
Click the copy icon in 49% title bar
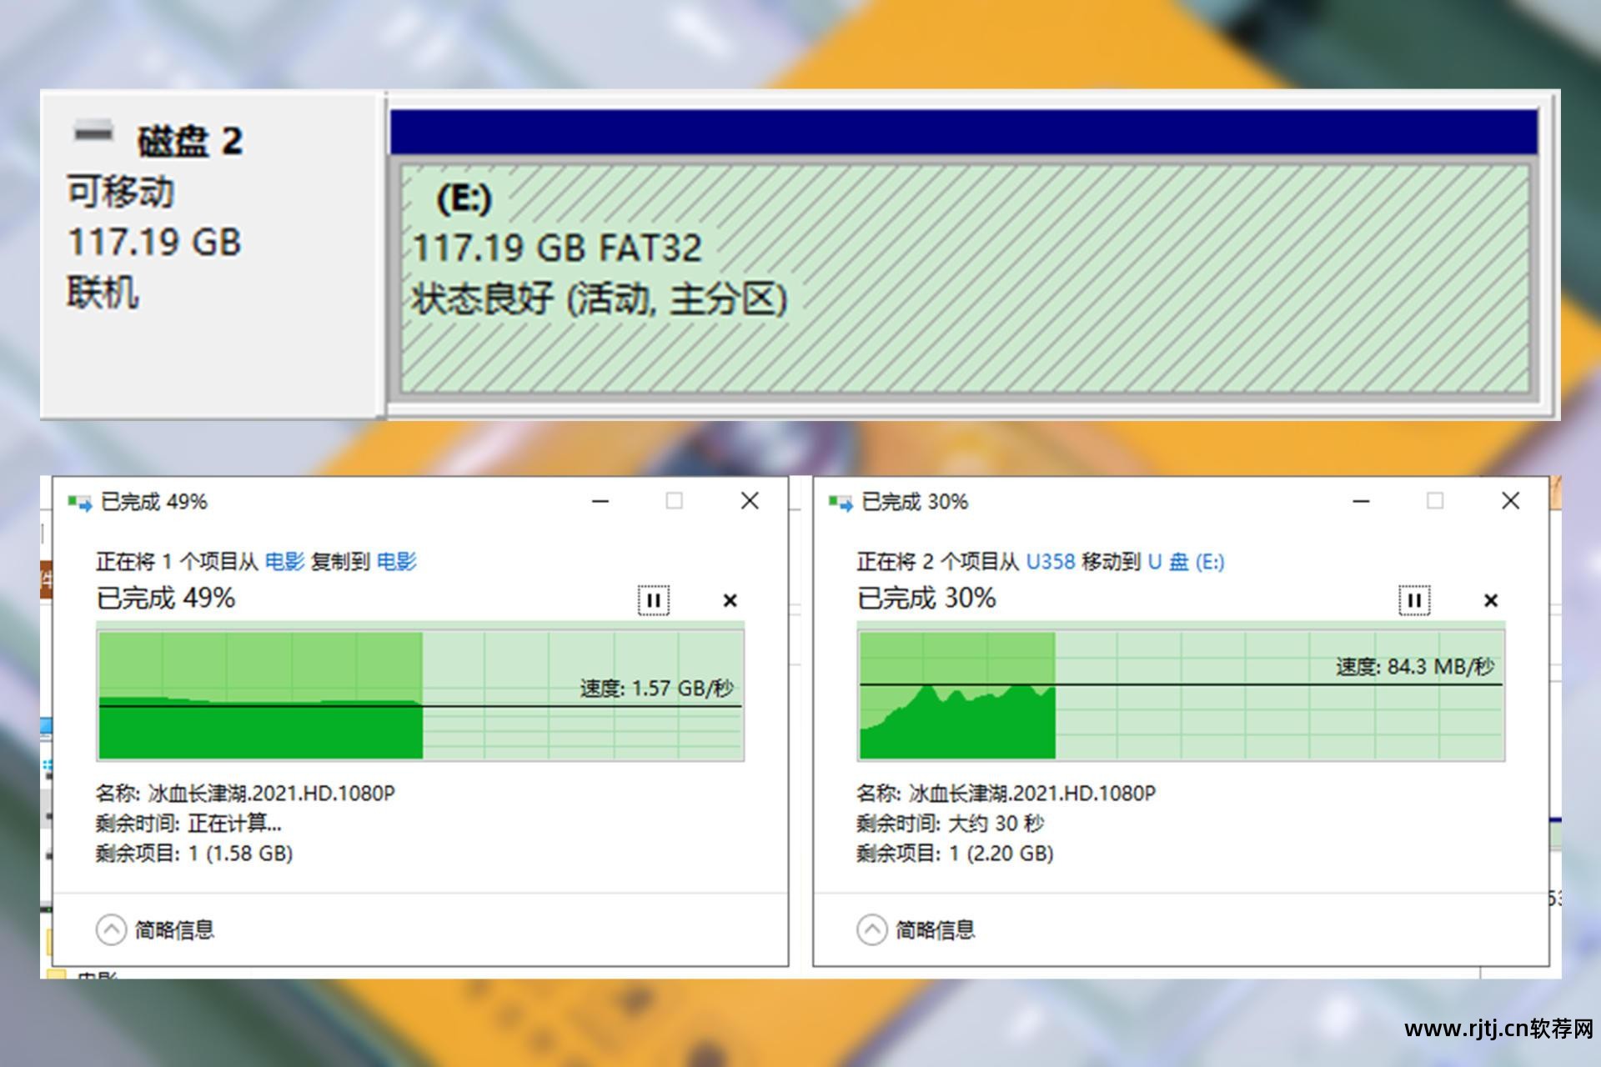click(x=80, y=503)
